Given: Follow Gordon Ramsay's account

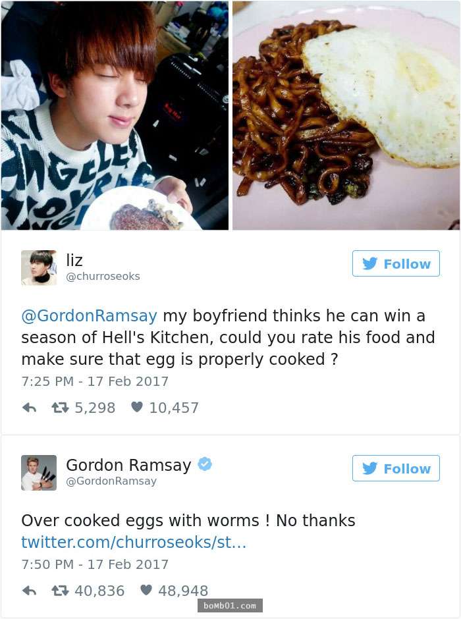Looking at the screenshot, I should 396,468.
